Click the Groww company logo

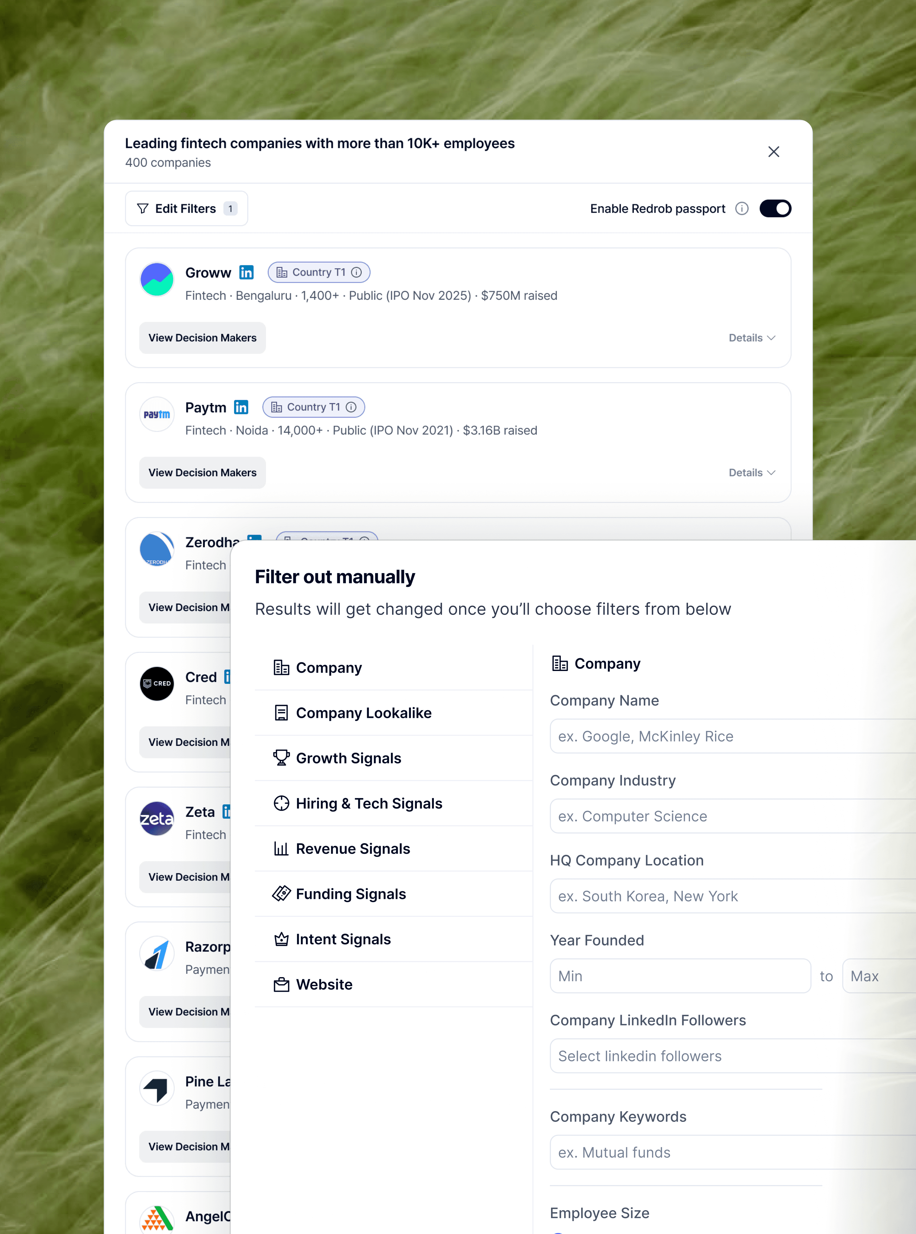point(157,280)
